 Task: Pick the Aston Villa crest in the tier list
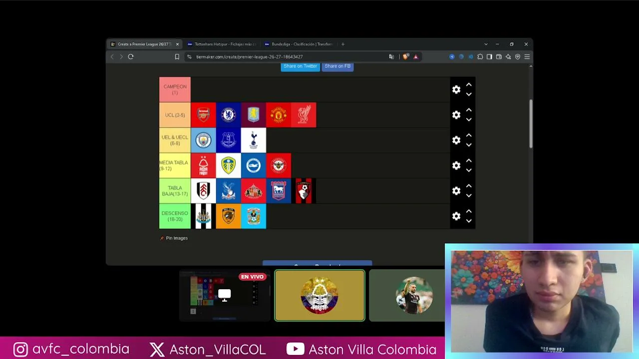pos(253,115)
